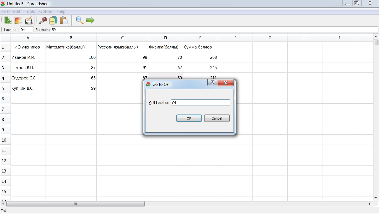Open the Option menu
Screen dimensions: 379x214
46,11
